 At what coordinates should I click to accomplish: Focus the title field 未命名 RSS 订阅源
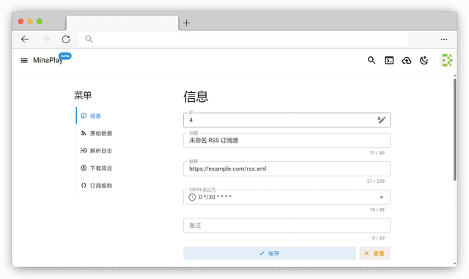tap(287, 141)
